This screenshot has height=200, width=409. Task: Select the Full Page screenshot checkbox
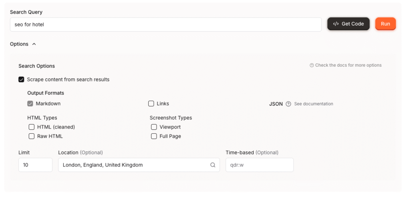click(154, 136)
